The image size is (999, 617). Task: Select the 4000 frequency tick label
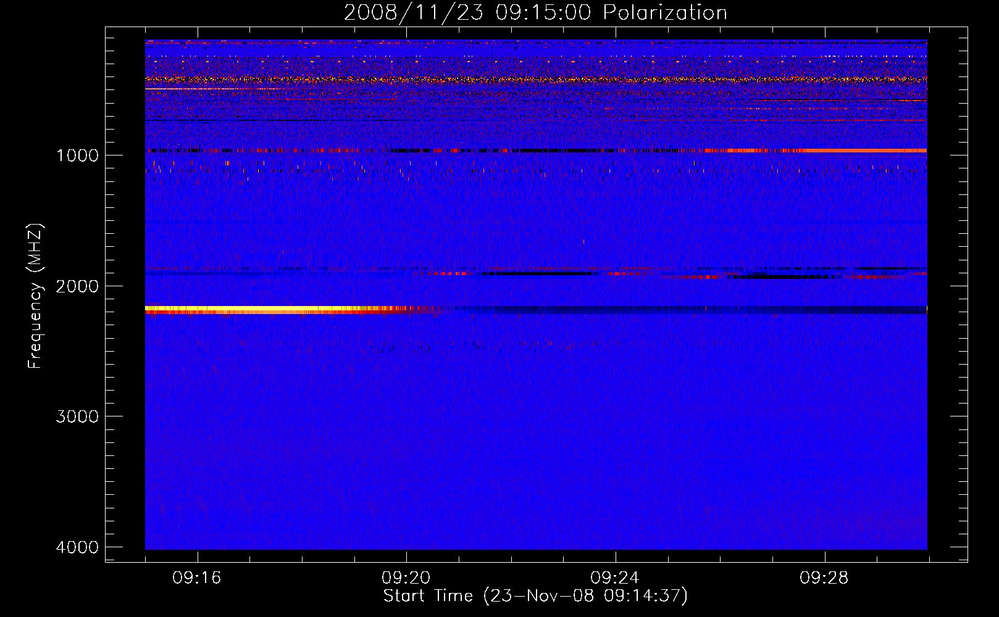77,547
